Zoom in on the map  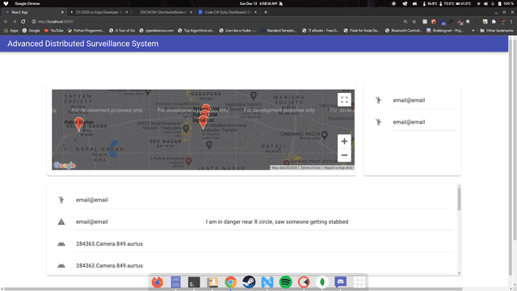coord(344,141)
